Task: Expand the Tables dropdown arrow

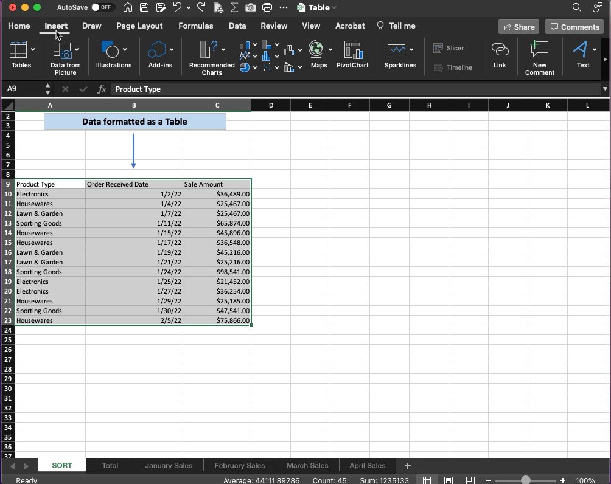Action: (x=33, y=49)
